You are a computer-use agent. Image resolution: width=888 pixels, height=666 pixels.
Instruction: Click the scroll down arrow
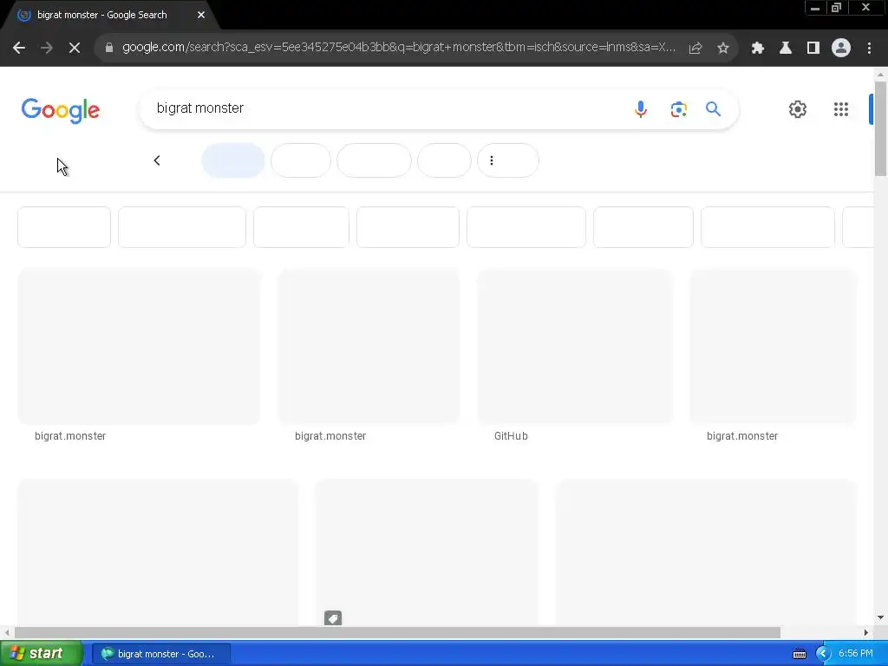(x=880, y=617)
